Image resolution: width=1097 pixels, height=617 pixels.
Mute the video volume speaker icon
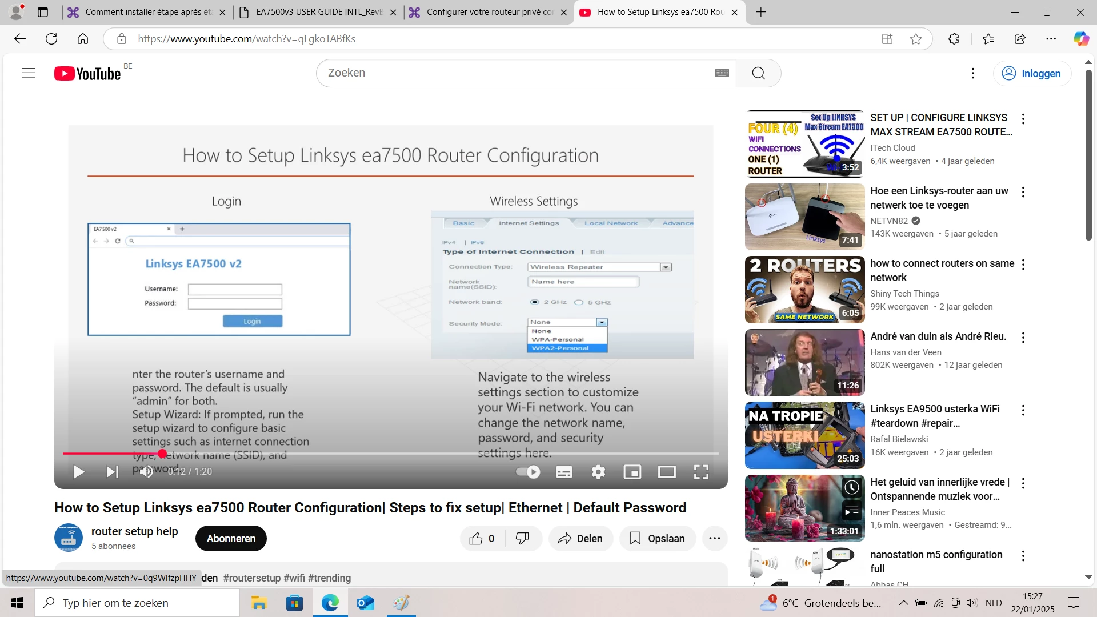tap(146, 472)
